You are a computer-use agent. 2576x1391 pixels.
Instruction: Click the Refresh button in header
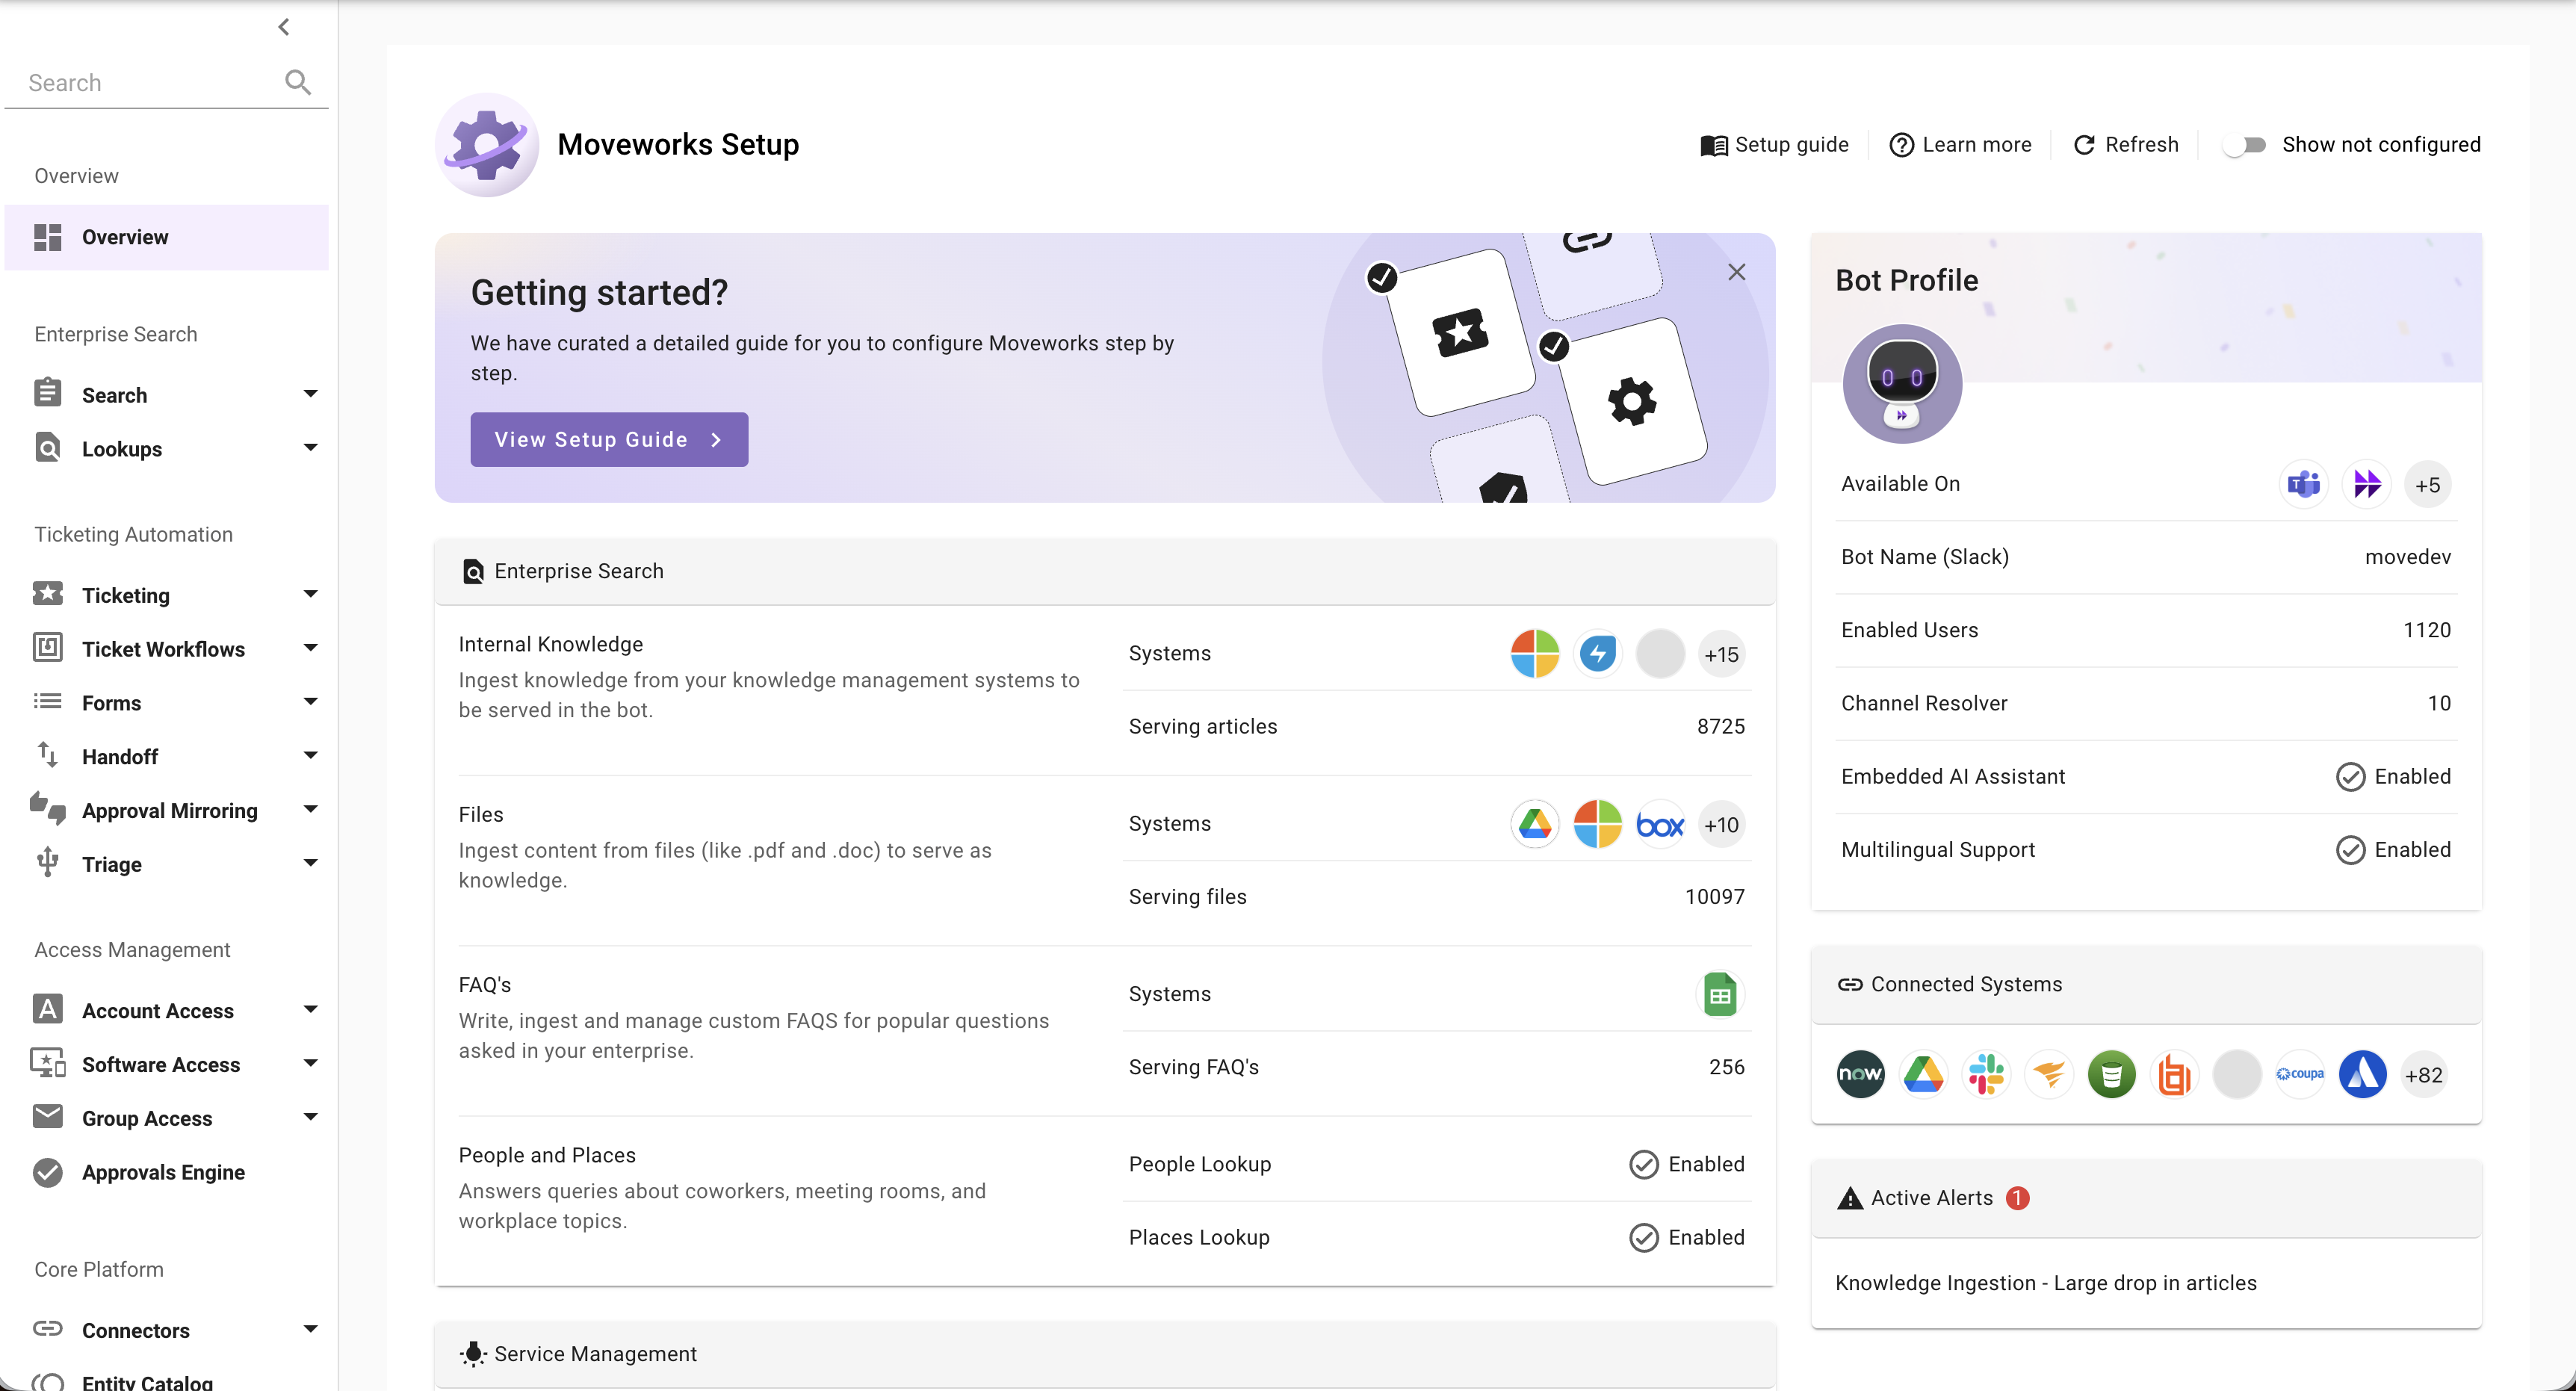click(2126, 145)
